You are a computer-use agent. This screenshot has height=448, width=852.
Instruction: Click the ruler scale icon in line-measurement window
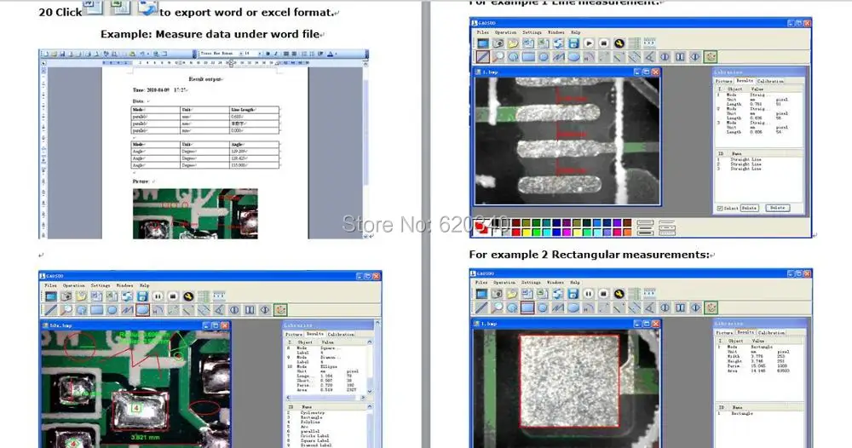649,43
